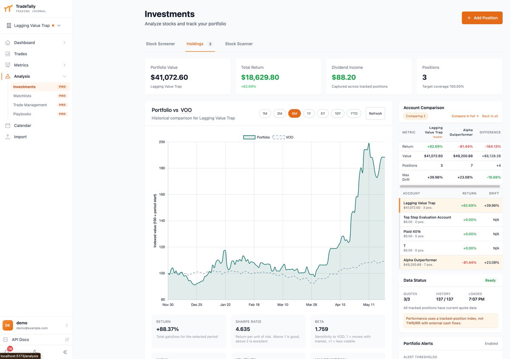Switch to the Stock Screener tab
510x359 pixels.
click(160, 44)
